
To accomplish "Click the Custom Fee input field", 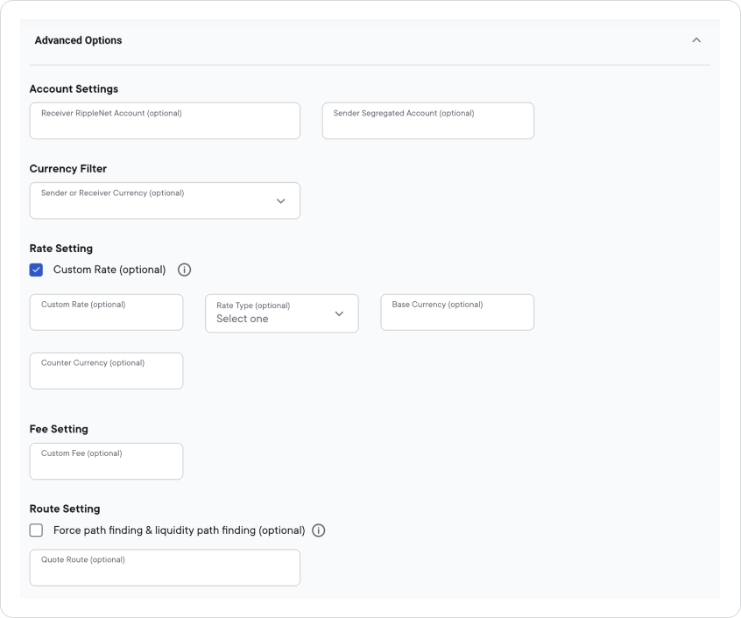I will [x=106, y=461].
